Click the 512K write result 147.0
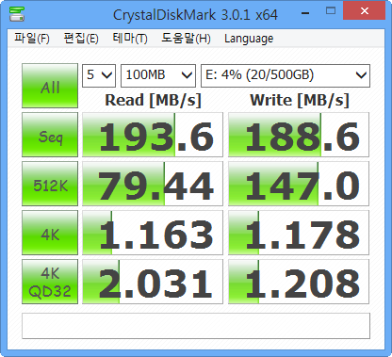This screenshot has height=357, width=392. pos(299,184)
